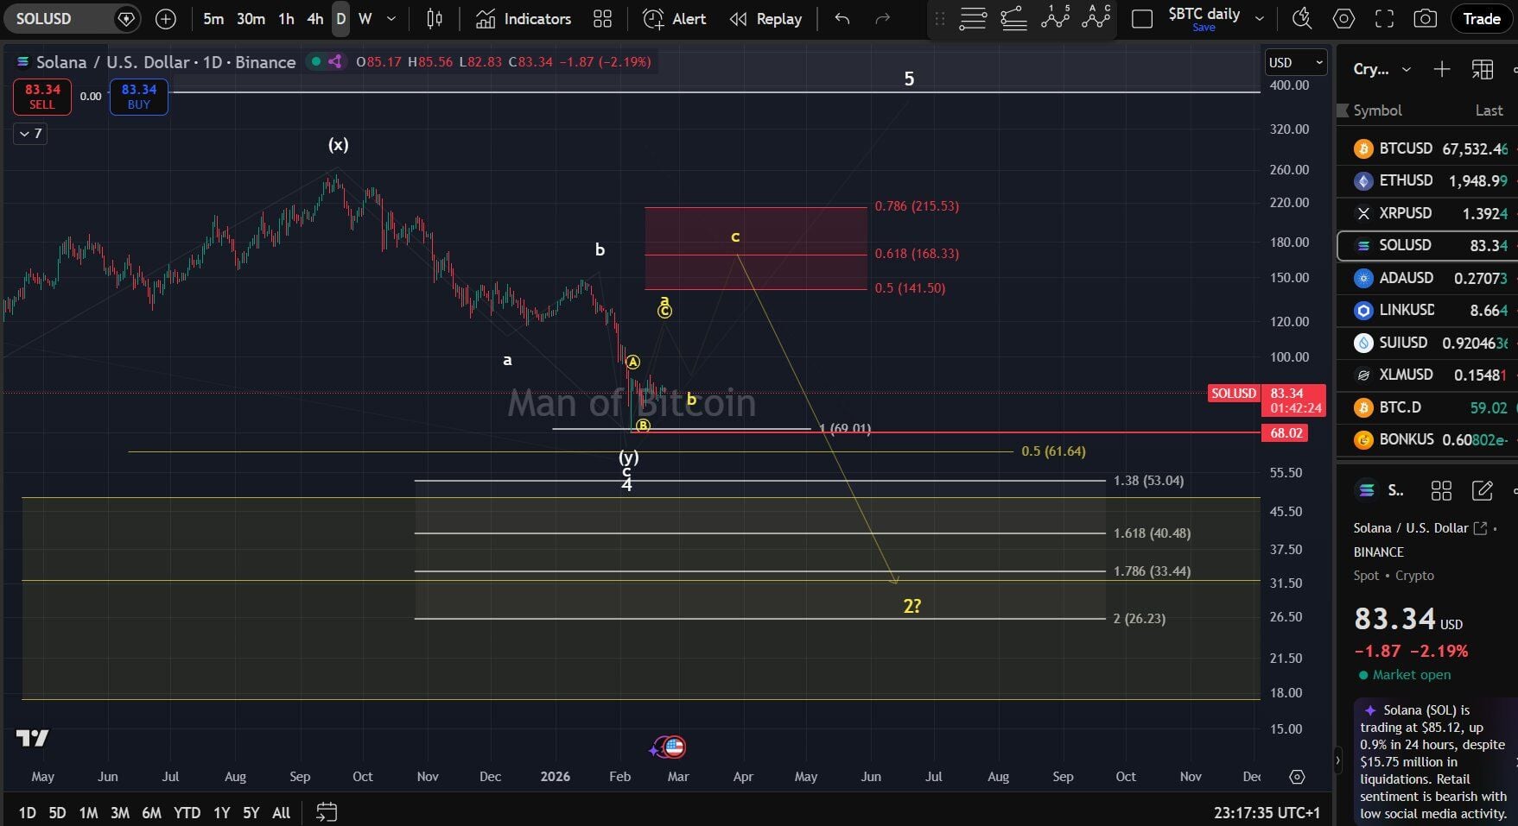This screenshot has height=826, width=1518.
Task: Click the TradingView logo on the chart
Action: 33,738
